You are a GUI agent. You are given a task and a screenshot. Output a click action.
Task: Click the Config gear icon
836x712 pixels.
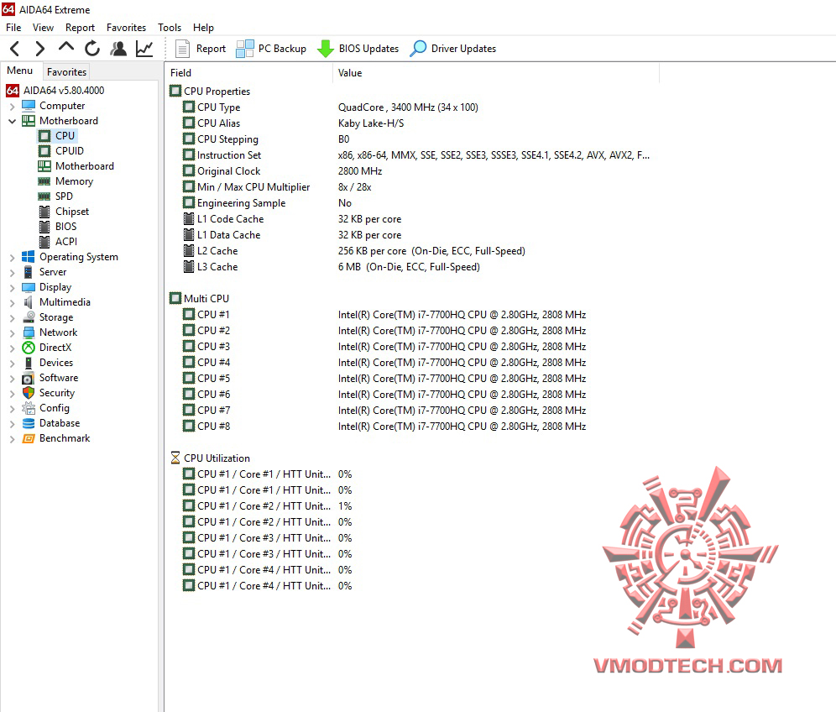(29, 408)
